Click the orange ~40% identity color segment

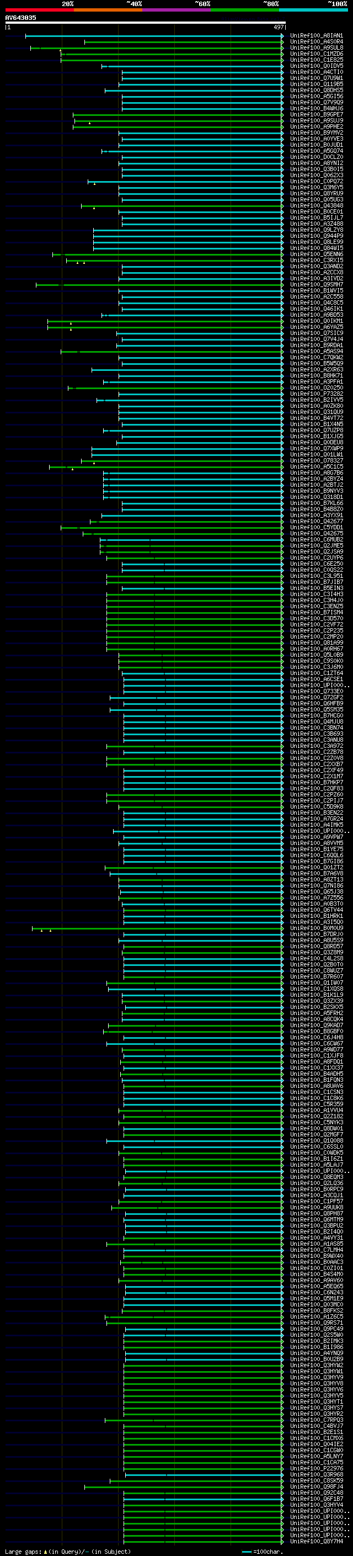[108, 10]
